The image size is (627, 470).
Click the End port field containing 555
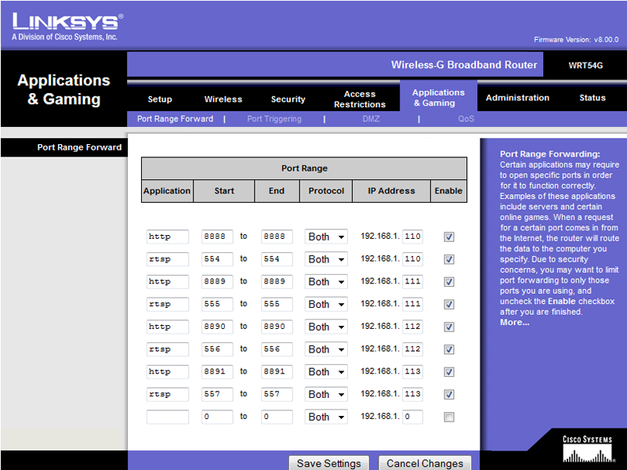point(277,304)
